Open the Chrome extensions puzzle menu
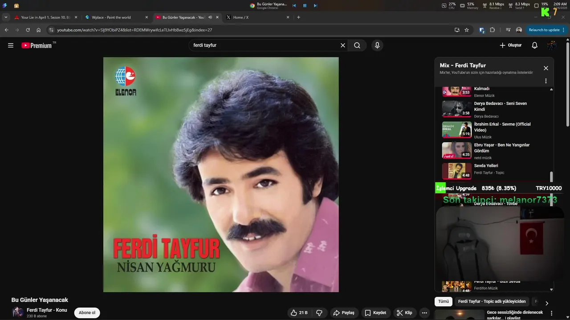The image size is (570, 320). coord(492,30)
